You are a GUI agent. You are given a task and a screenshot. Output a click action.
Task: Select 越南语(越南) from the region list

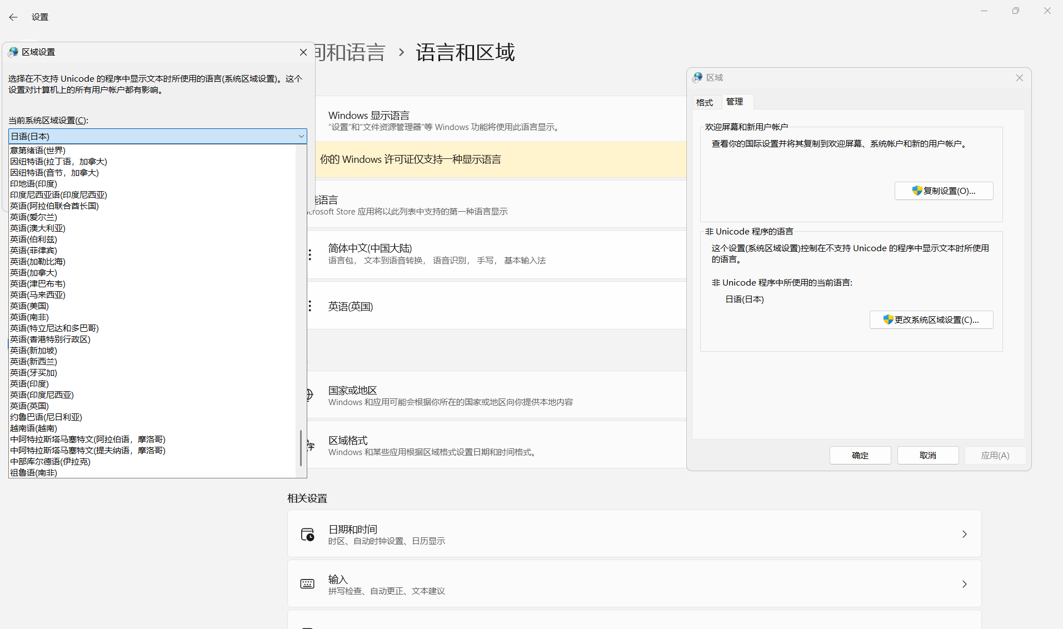33,428
